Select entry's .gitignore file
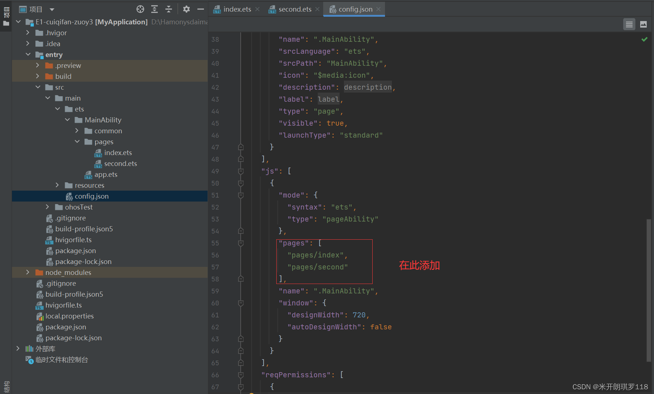Image resolution: width=654 pixels, height=394 pixels. click(70, 218)
